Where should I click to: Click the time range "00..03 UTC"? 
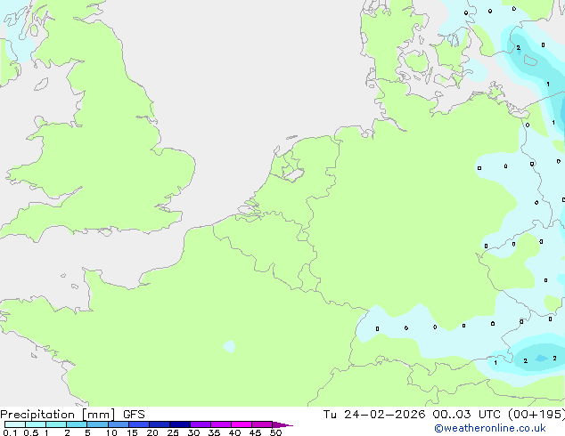tap(467, 415)
